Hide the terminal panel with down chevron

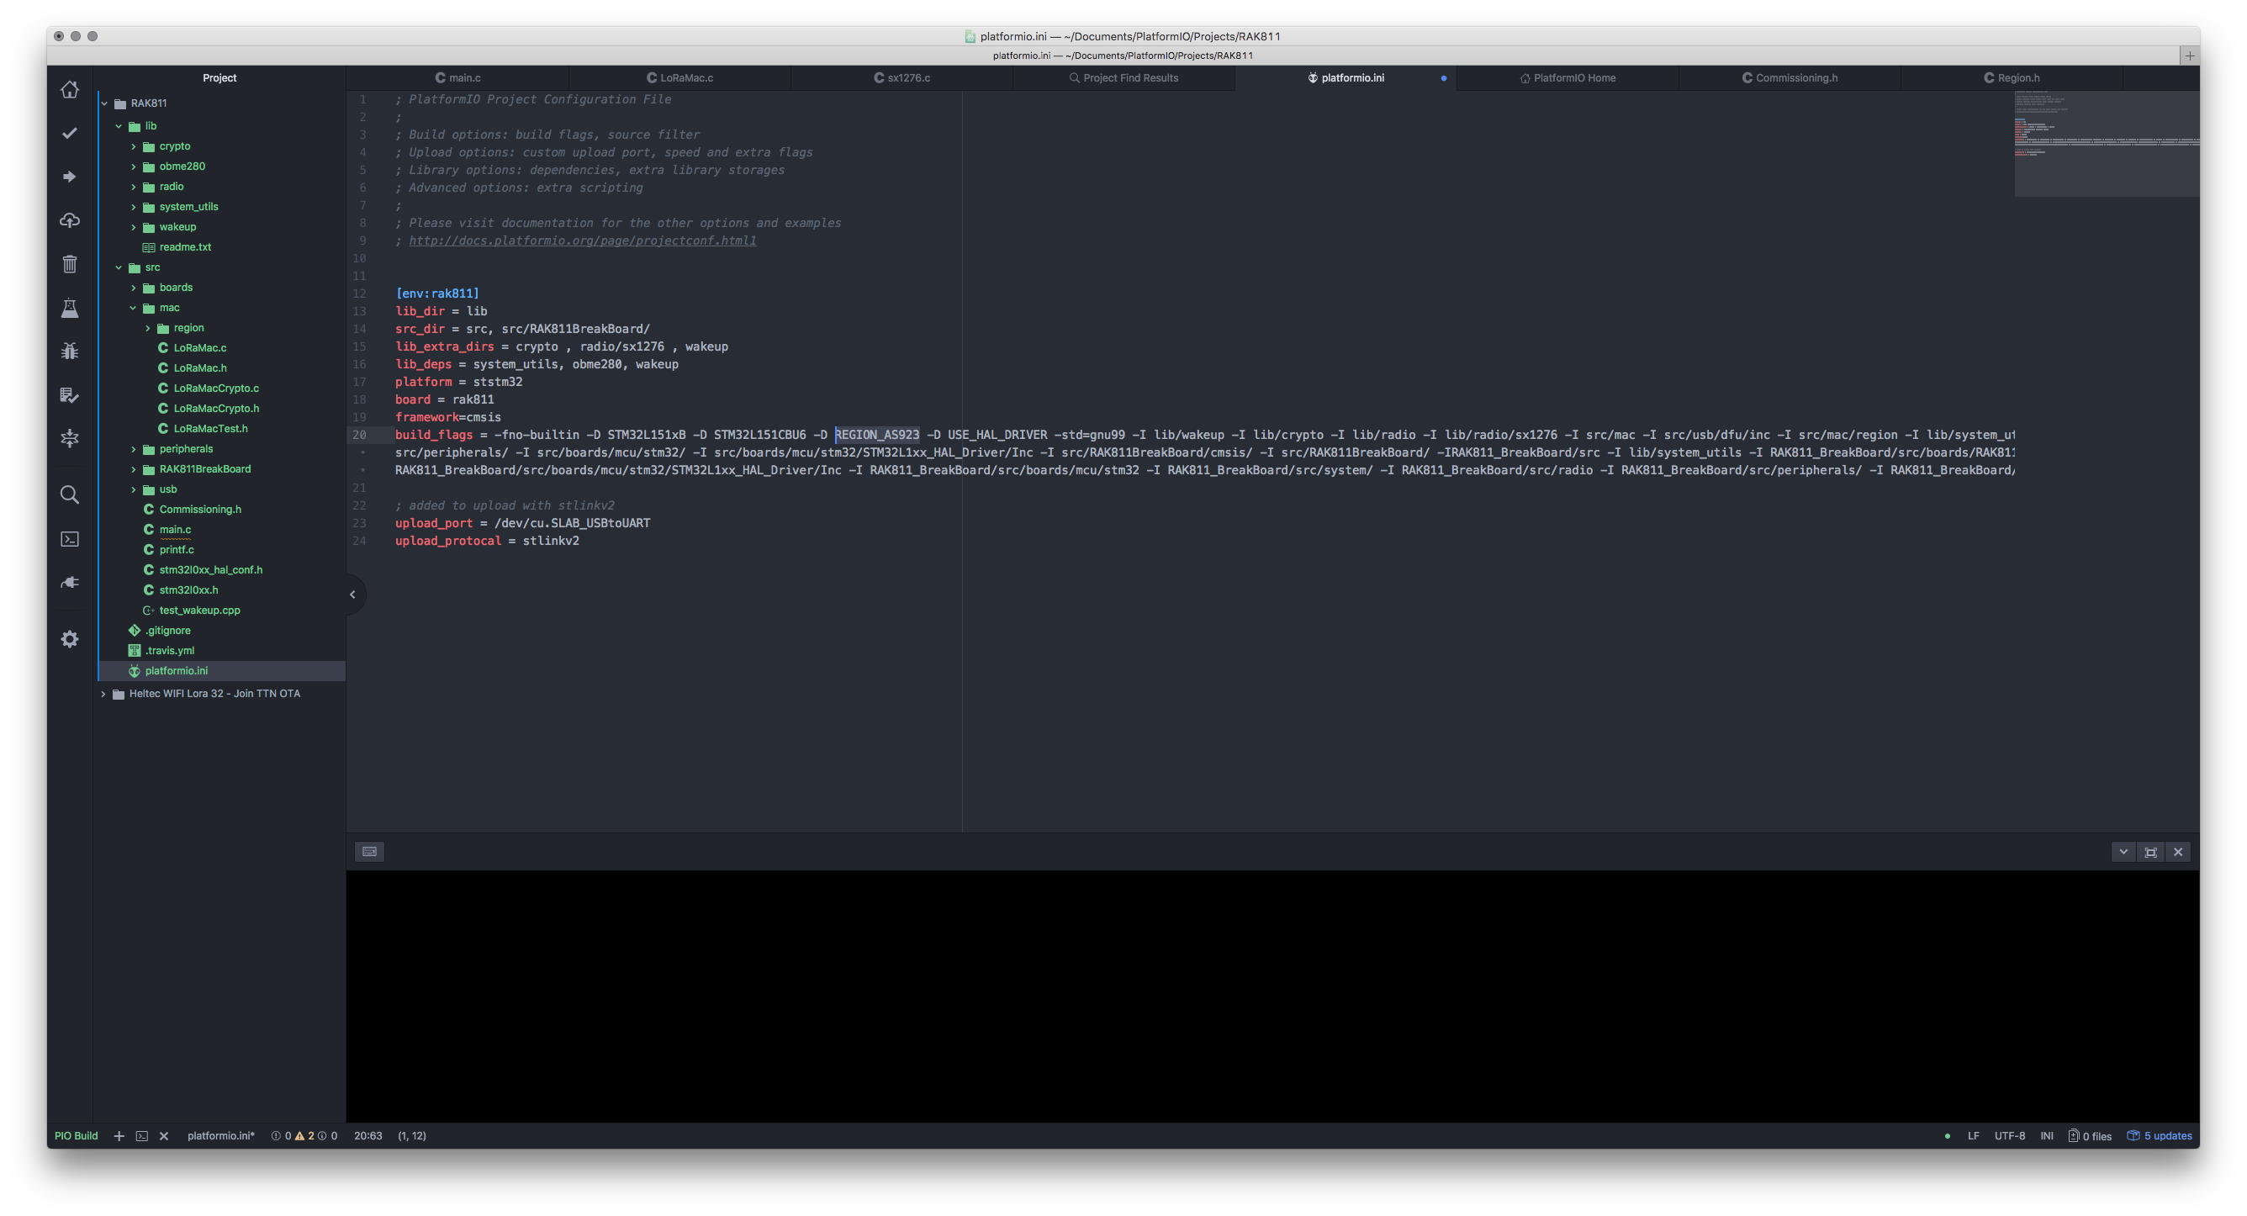2123,851
